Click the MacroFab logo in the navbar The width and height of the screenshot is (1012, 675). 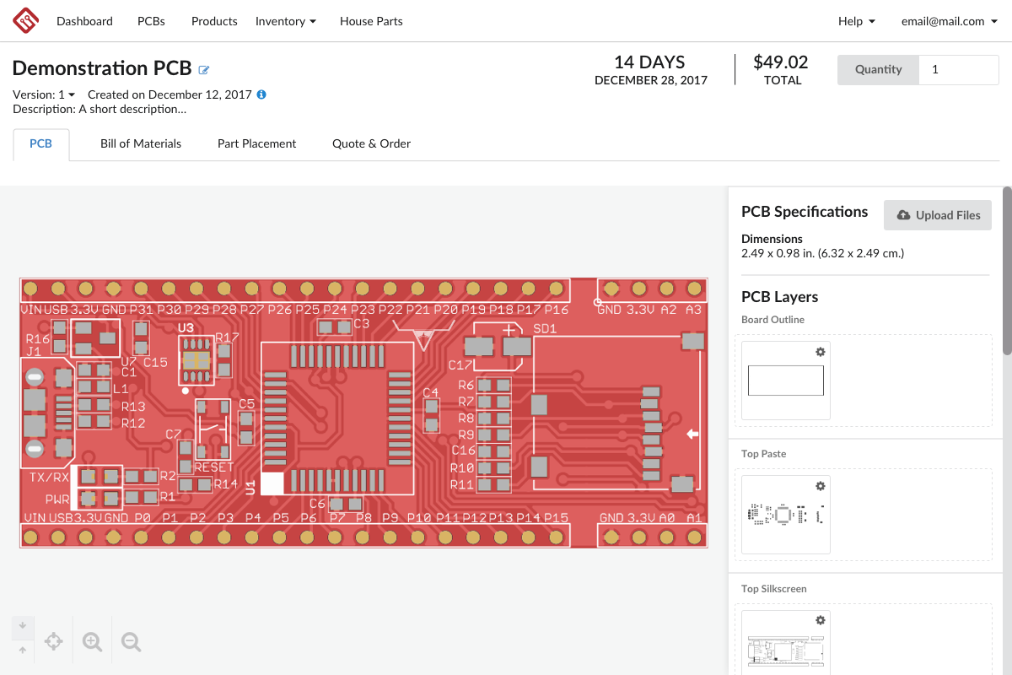(x=24, y=20)
